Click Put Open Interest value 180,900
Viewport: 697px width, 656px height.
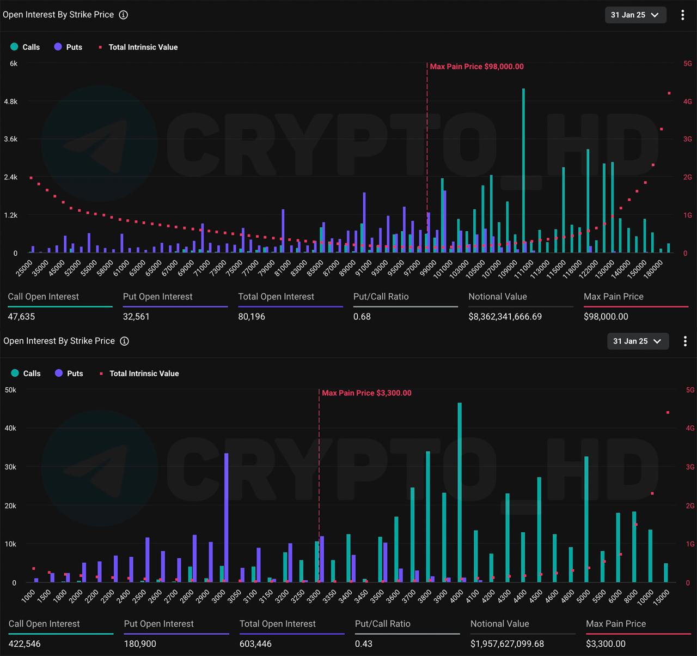tap(140, 643)
